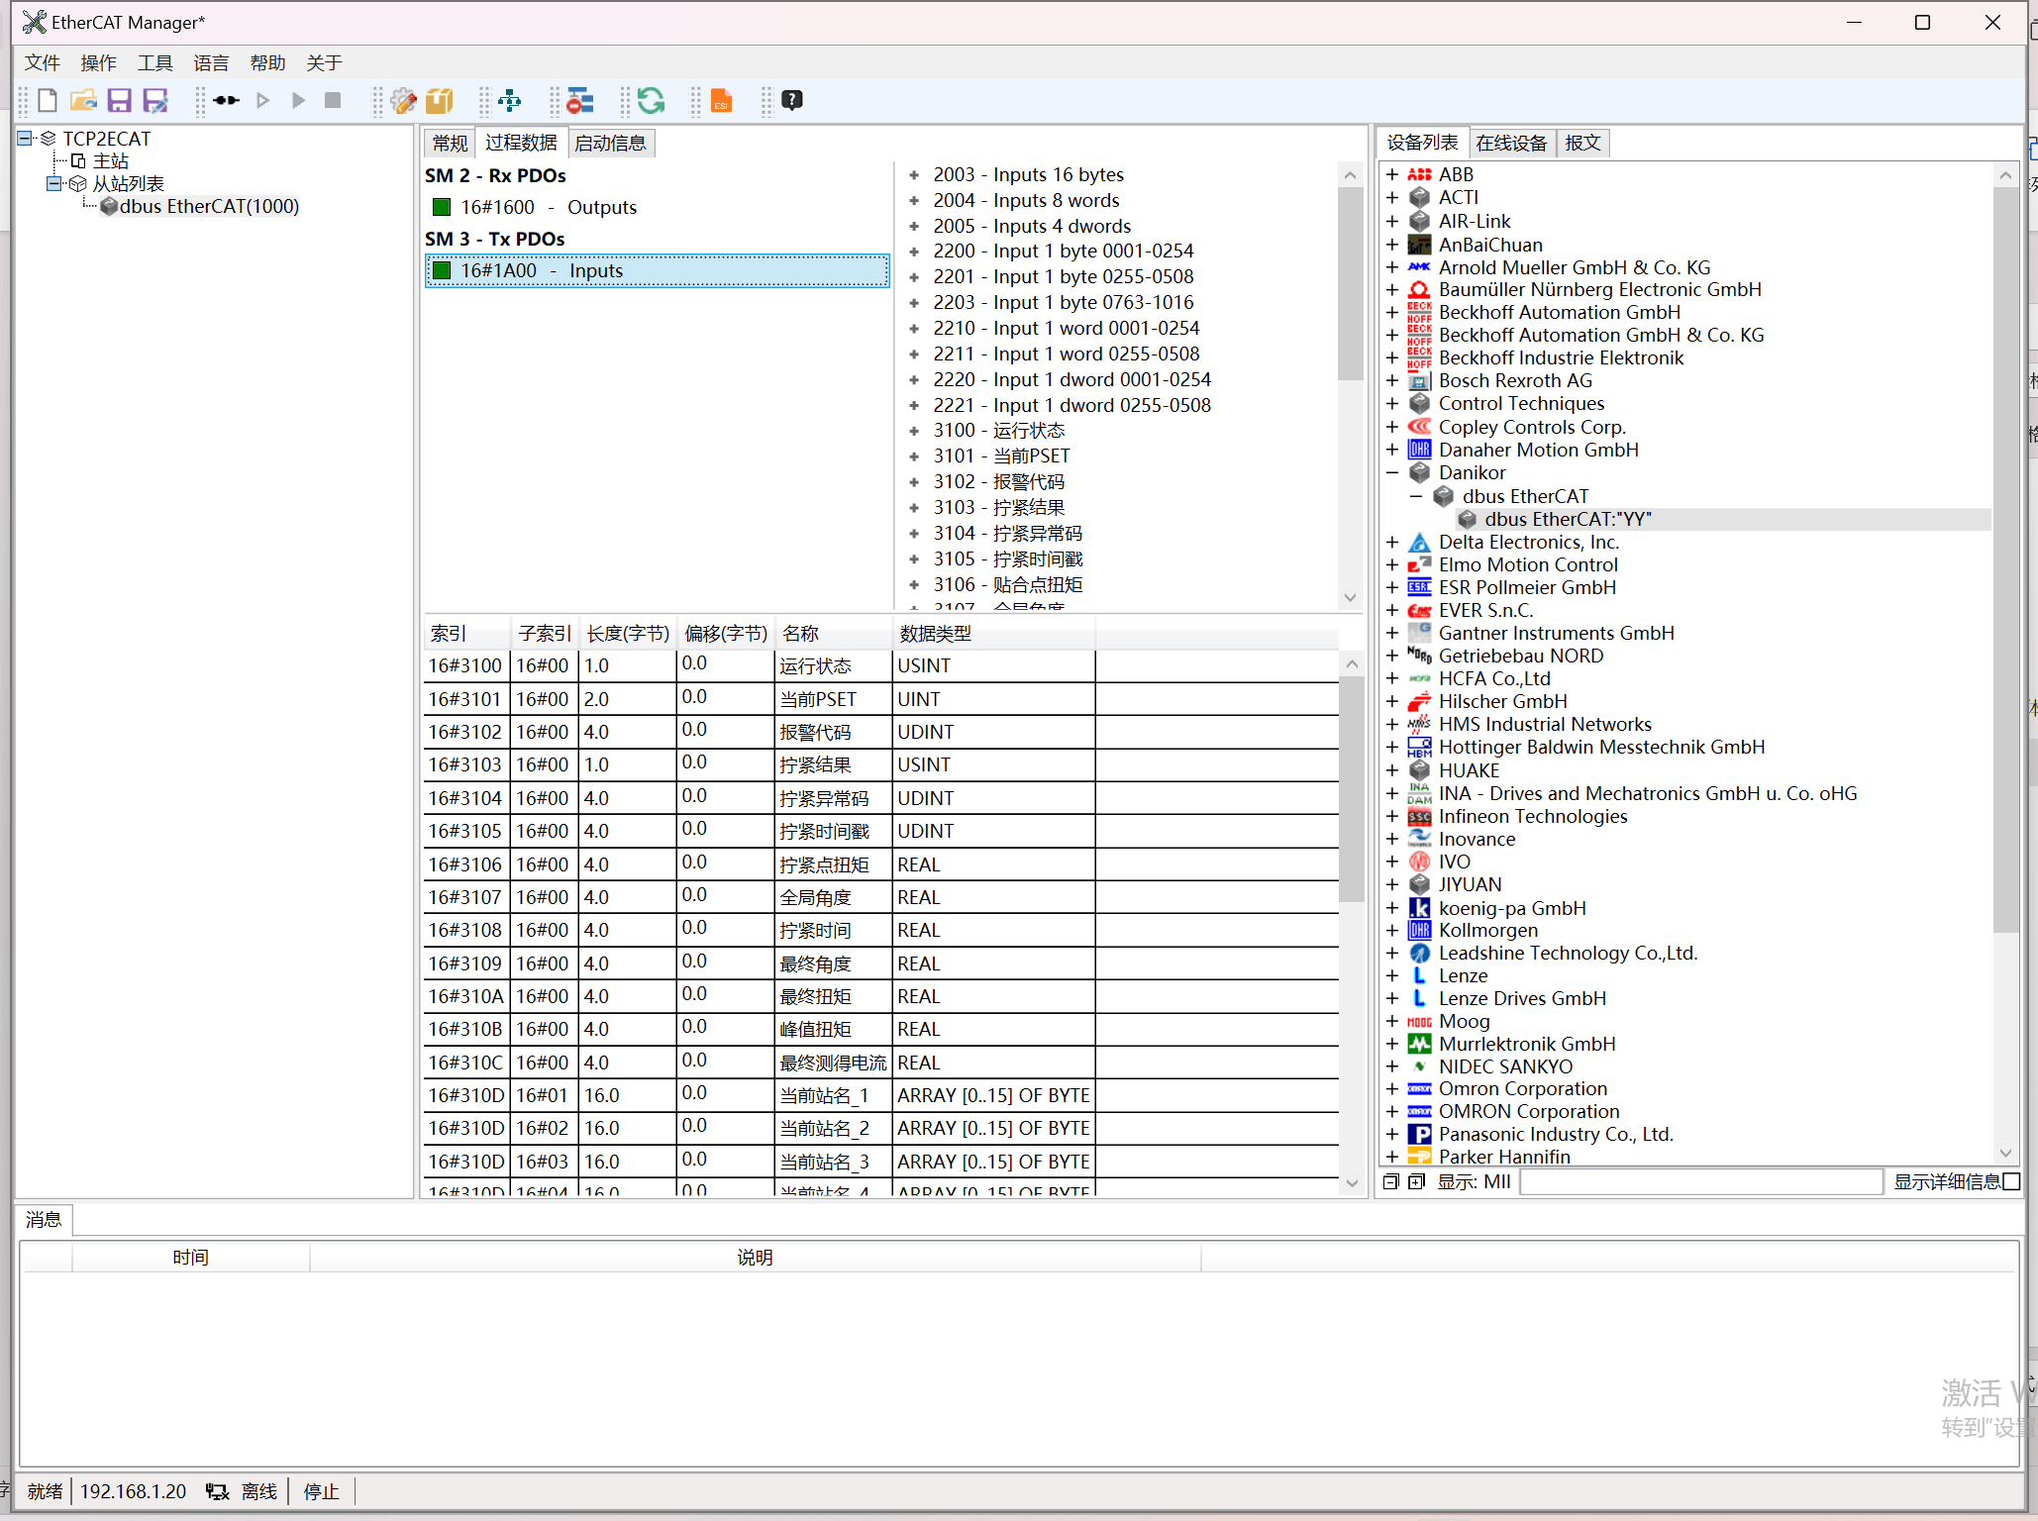Collapse the TCP2ECAT tree root

tap(25, 139)
